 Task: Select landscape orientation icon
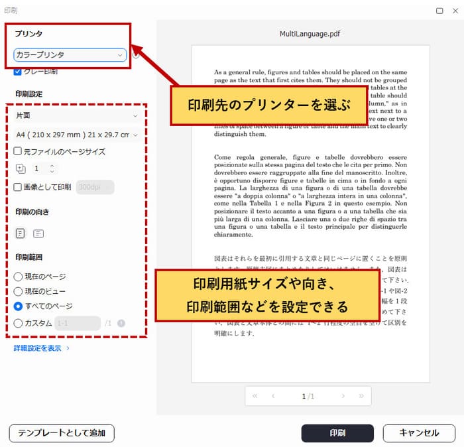(x=38, y=233)
